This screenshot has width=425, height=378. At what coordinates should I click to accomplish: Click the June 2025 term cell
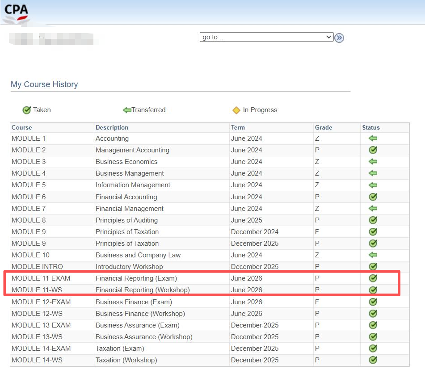click(271, 220)
